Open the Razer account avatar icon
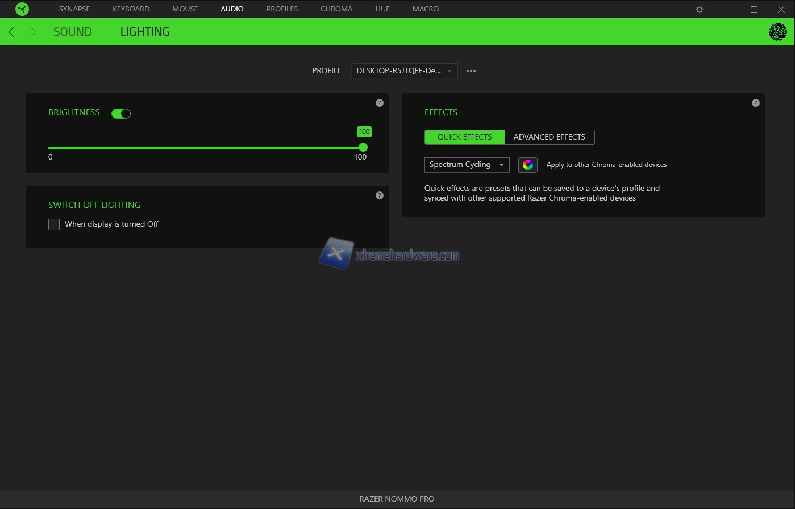The height and width of the screenshot is (509, 795). click(x=777, y=32)
